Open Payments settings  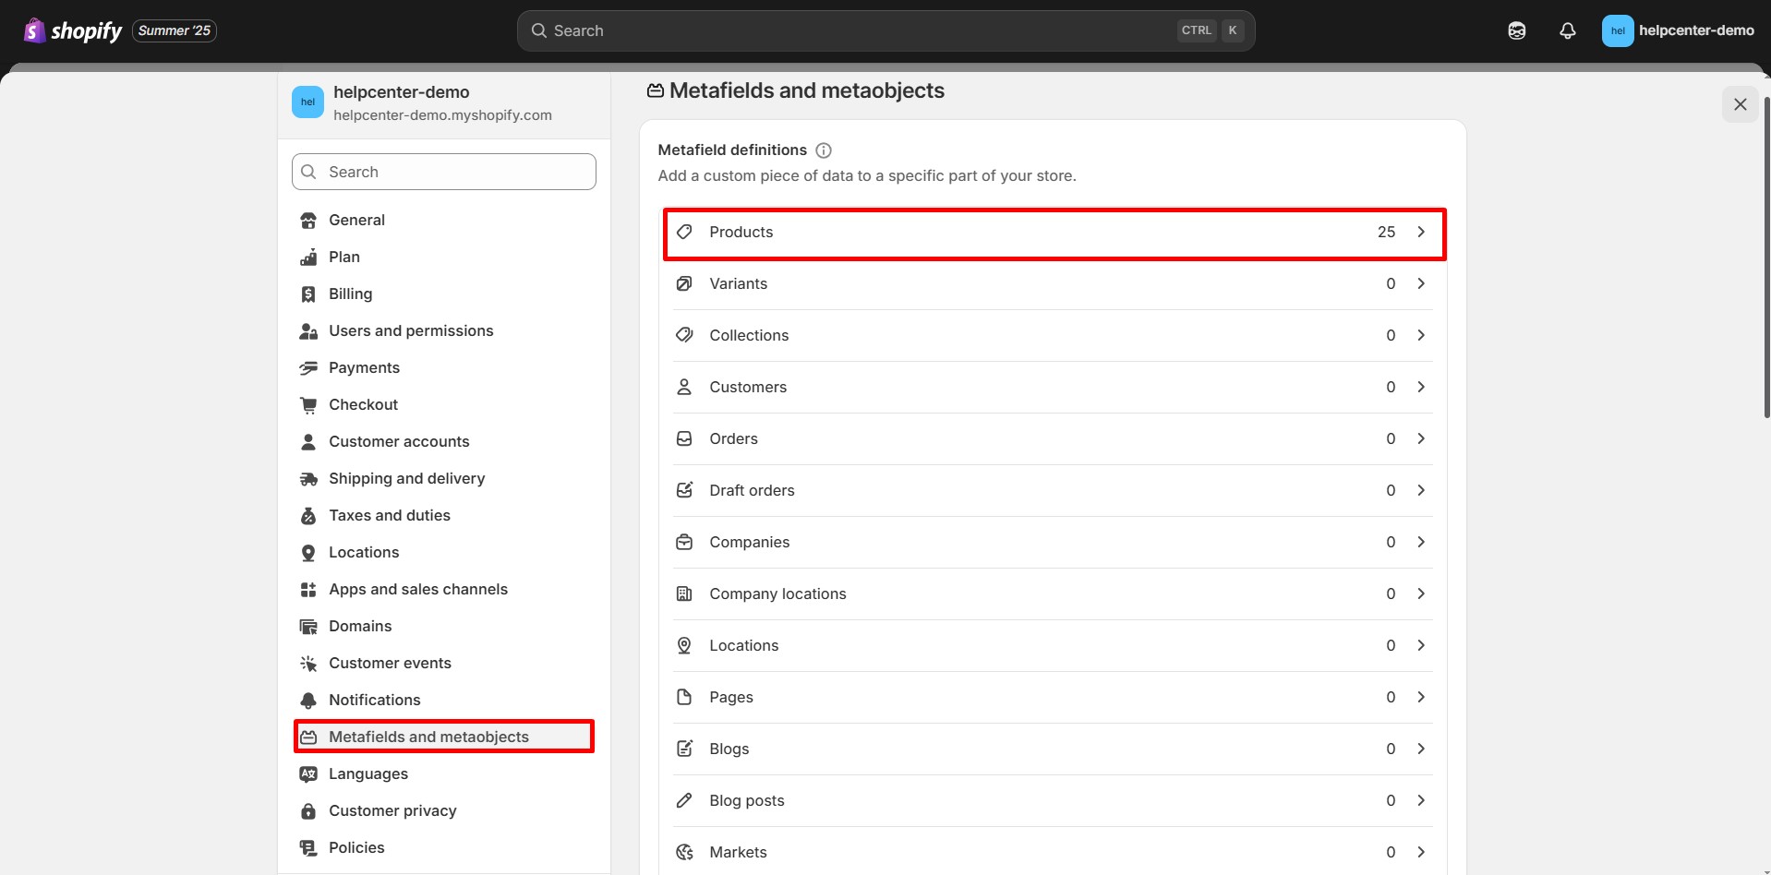tap(444, 367)
